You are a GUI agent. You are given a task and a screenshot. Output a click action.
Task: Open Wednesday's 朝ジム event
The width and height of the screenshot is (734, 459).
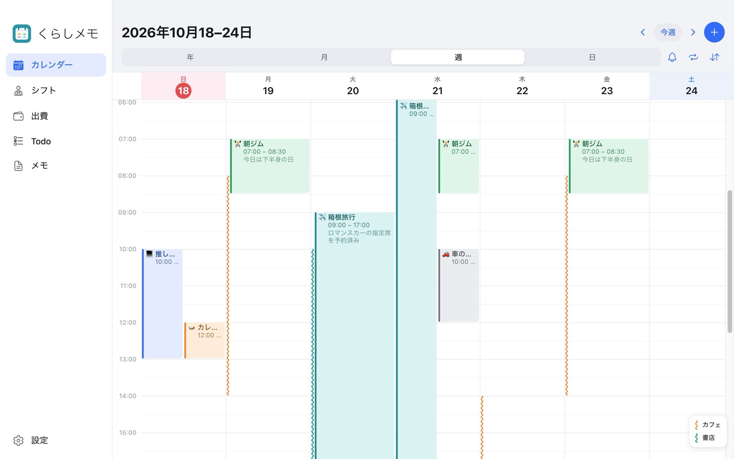coord(459,166)
